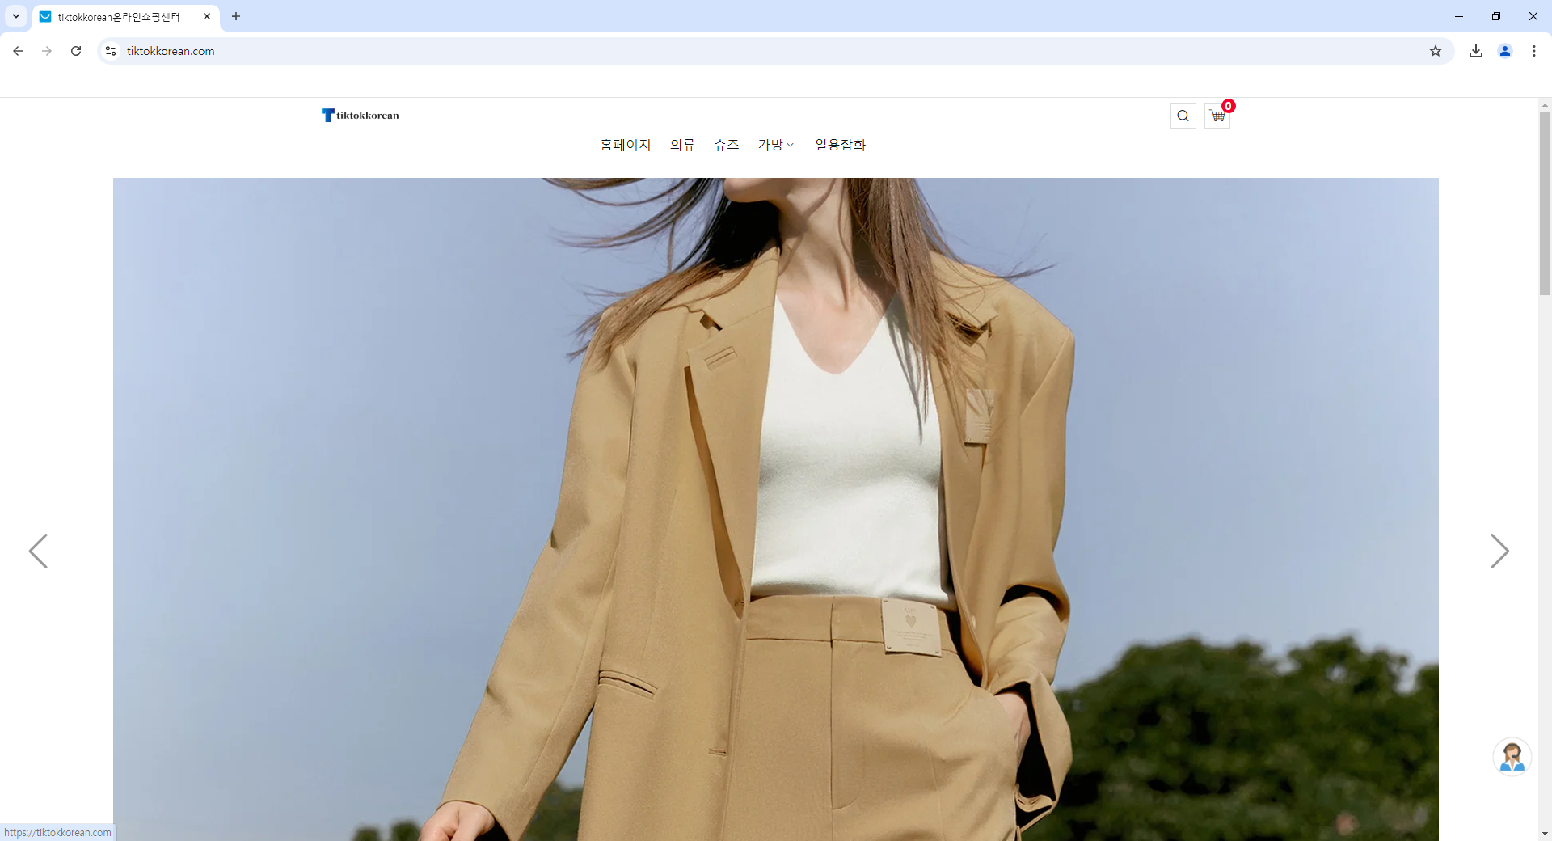Reload the page

click(76, 51)
